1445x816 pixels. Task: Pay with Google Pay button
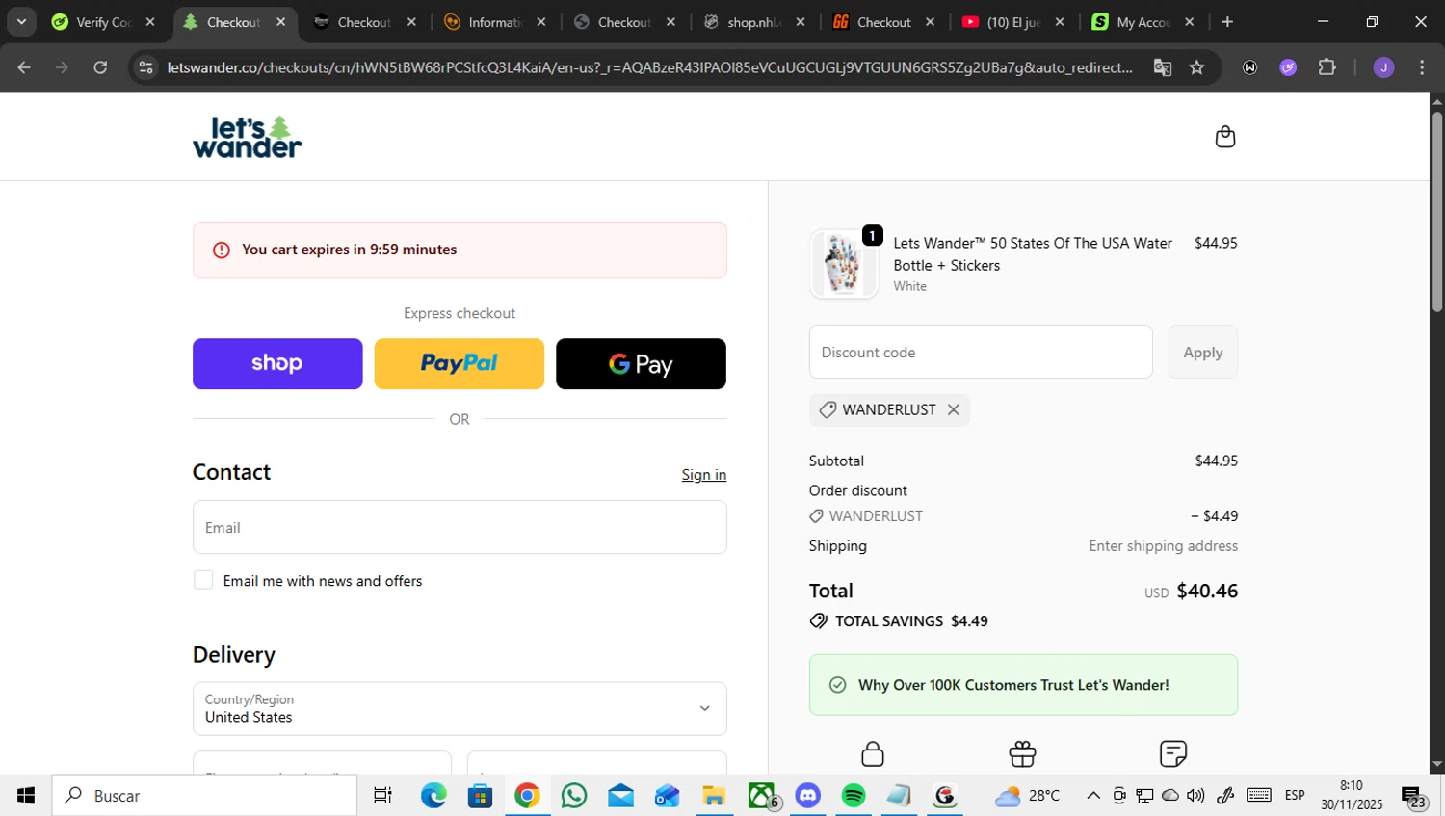pos(641,363)
